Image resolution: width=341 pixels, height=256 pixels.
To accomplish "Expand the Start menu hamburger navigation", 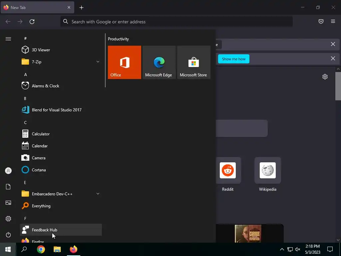I will (x=8, y=39).
